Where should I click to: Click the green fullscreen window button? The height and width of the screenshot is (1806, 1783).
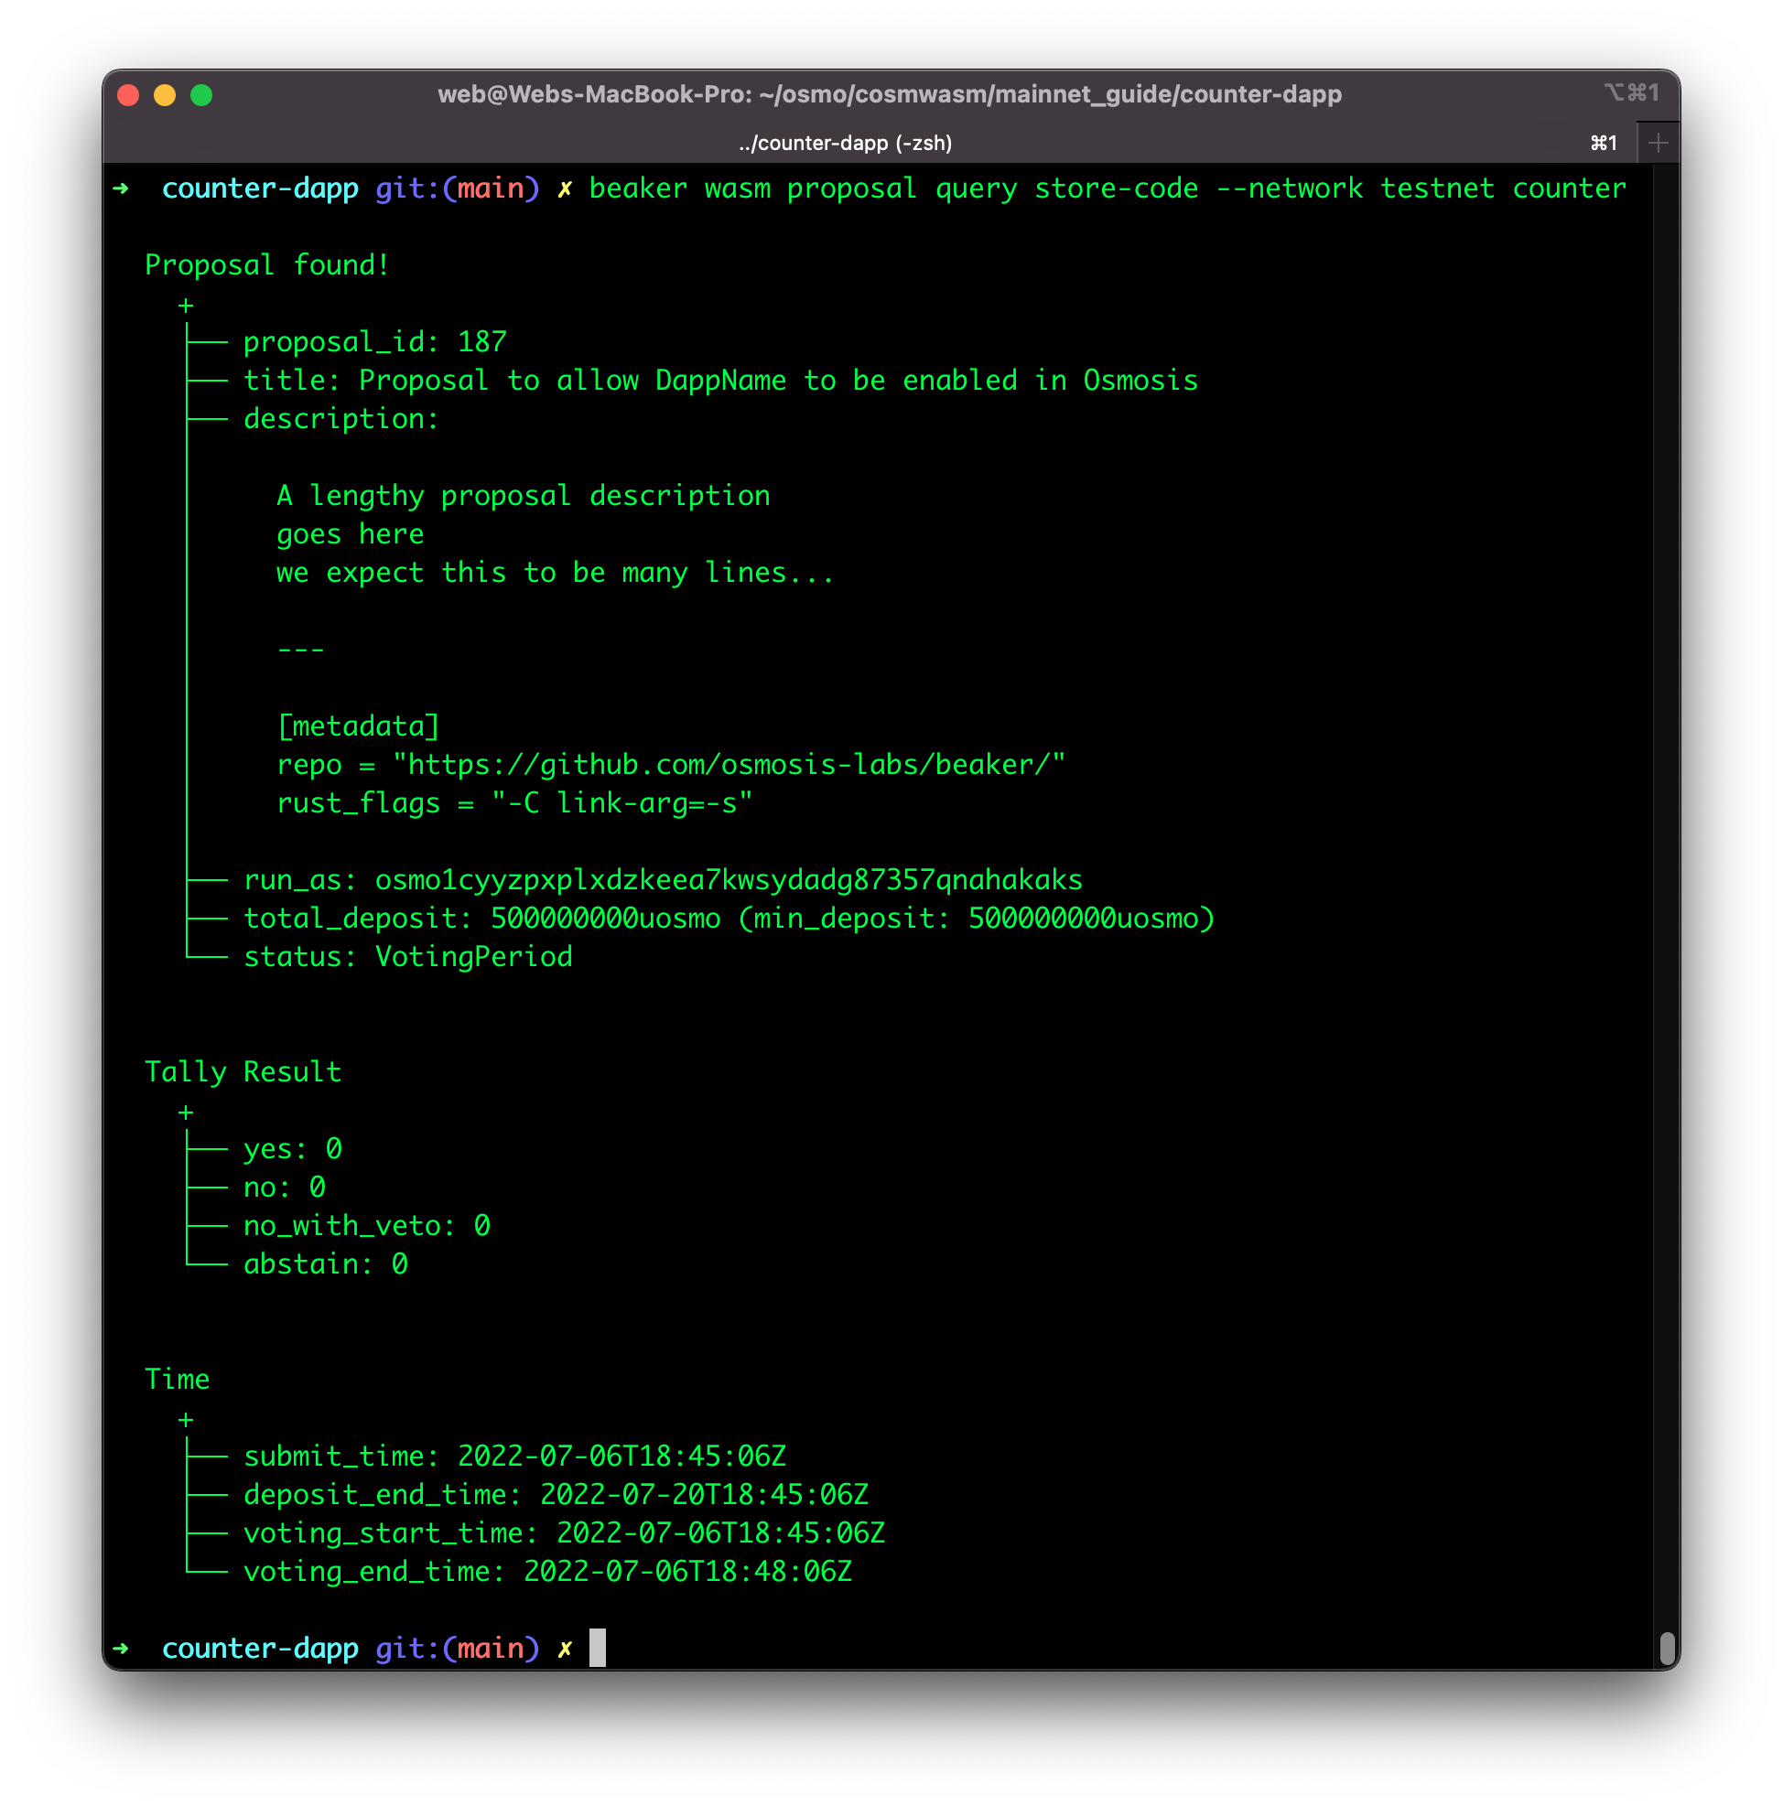tap(201, 95)
